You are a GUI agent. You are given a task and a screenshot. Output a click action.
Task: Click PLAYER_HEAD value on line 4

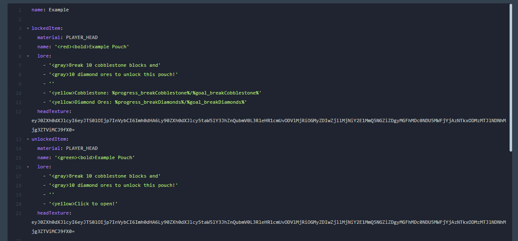pos(82,38)
